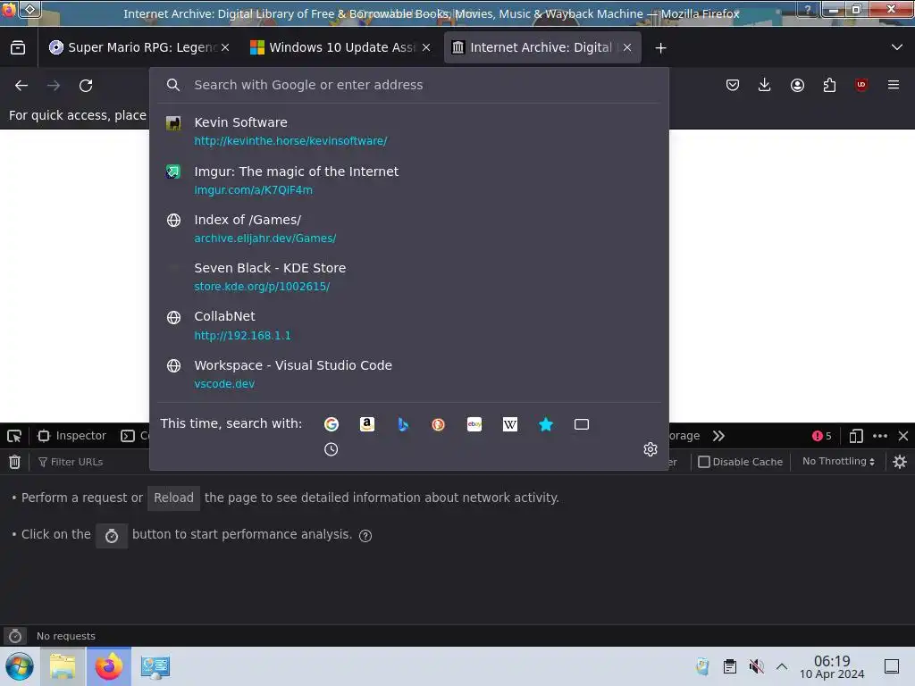Click Firefox icon in the taskbar
This screenshot has width=915, height=686.
click(x=109, y=666)
